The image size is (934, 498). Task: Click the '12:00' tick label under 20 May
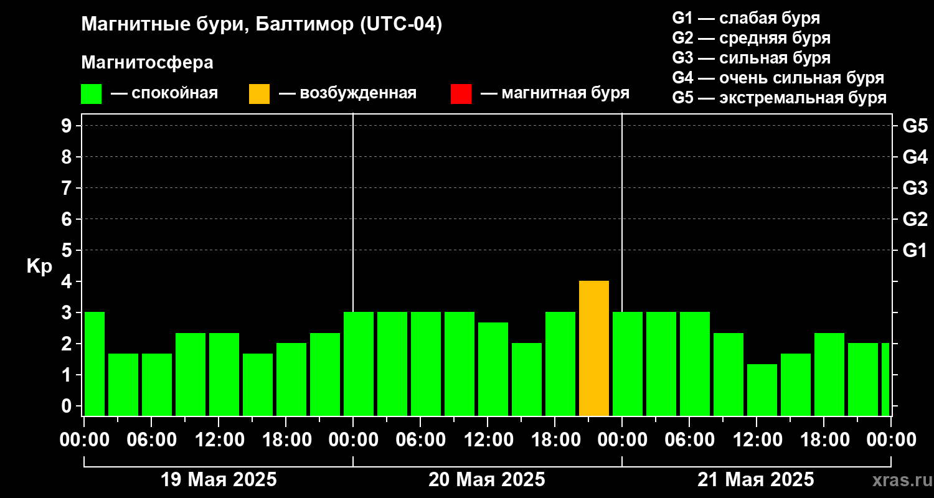pos(489,439)
